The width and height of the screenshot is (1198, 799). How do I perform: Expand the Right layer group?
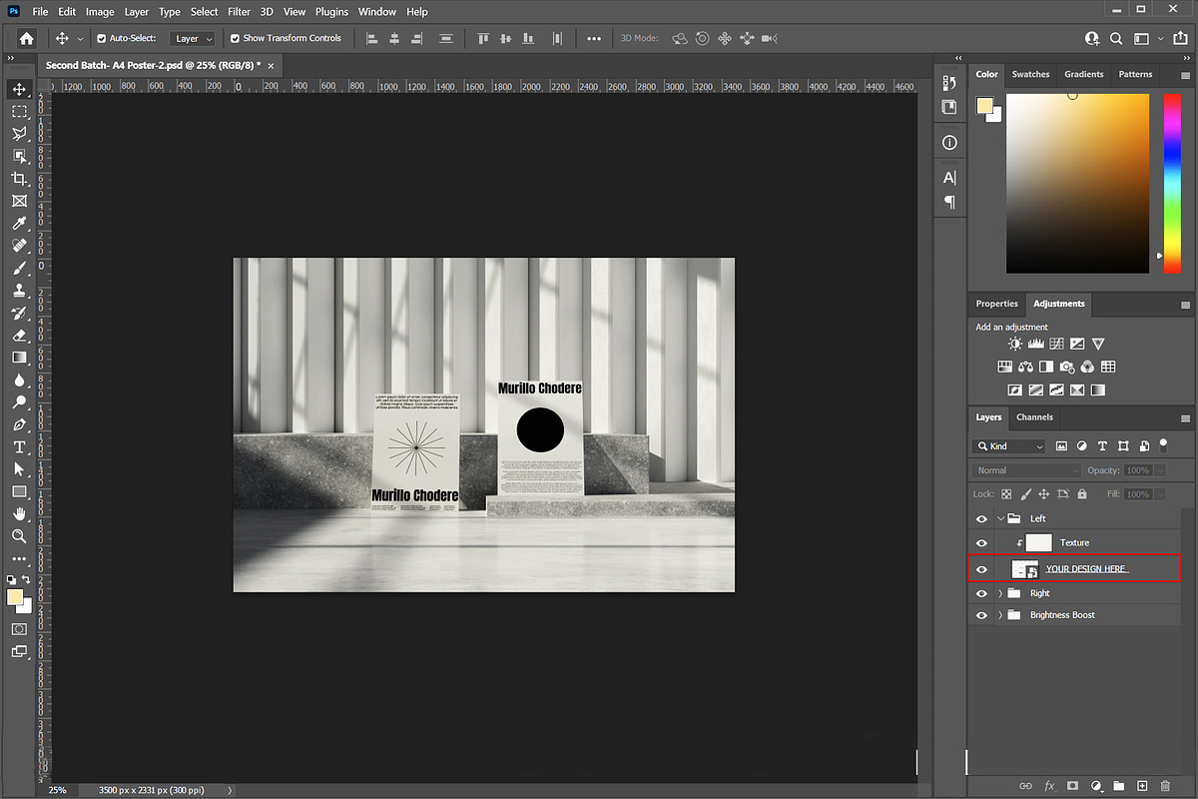[1000, 593]
